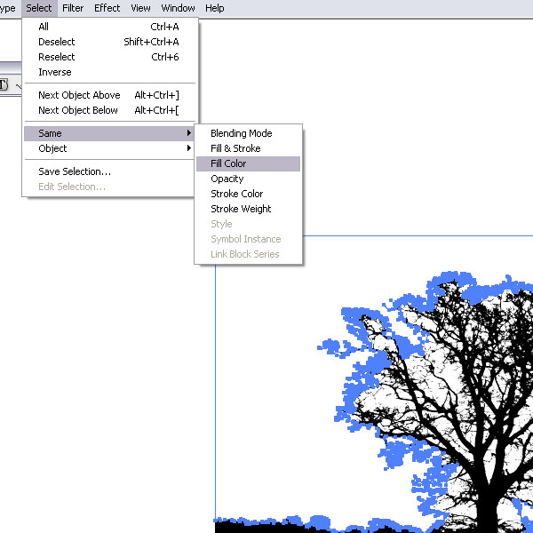Image resolution: width=533 pixels, height=533 pixels.
Task: Choose Next Object Above
Action: point(108,95)
